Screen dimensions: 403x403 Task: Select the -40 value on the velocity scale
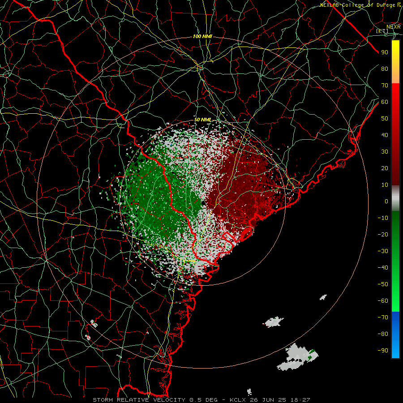click(x=383, y=268)
